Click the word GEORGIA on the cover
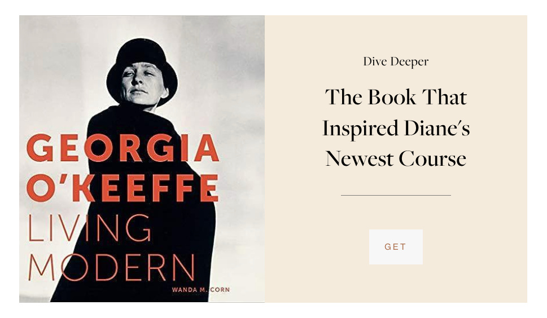The image size is (547, 318). pos(123,148)
